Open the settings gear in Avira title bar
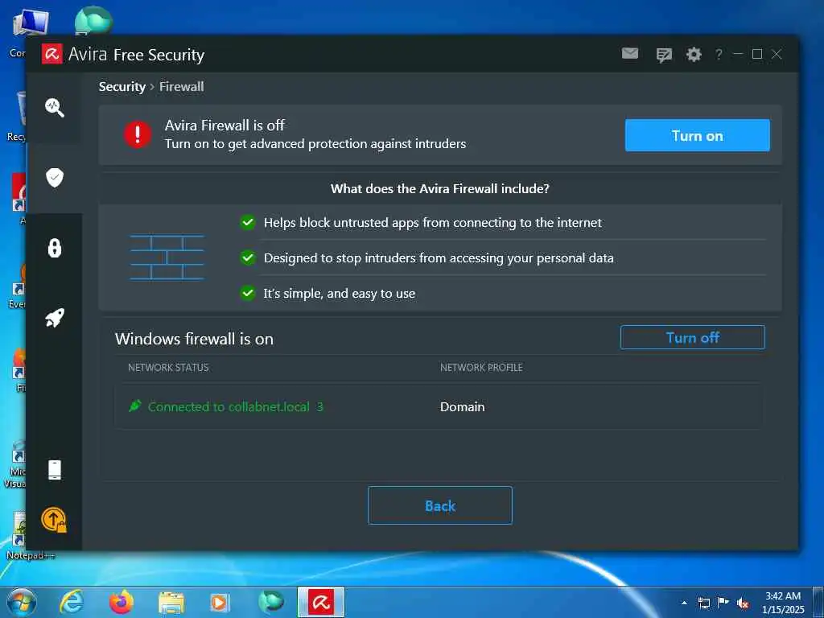Image resolution: width=824 pixels, height=618 pixels. [694, 54]
